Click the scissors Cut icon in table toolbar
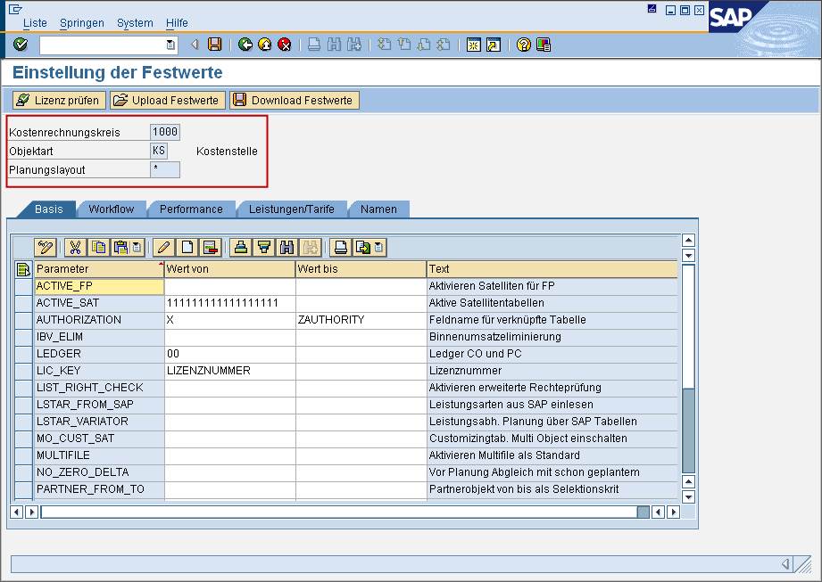This screenshot has width=822, height=582. [75, 247]
